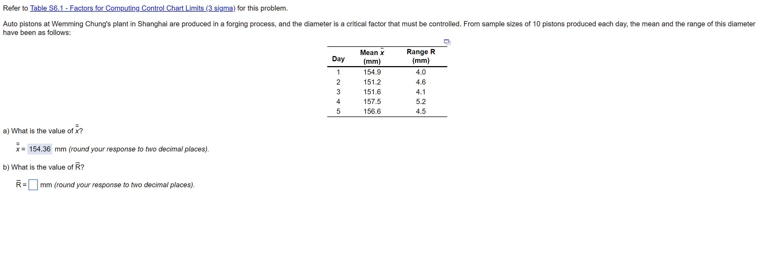The image size is (761, 259).
Task: Click the Mean x column header
Action: click(372, 57)
